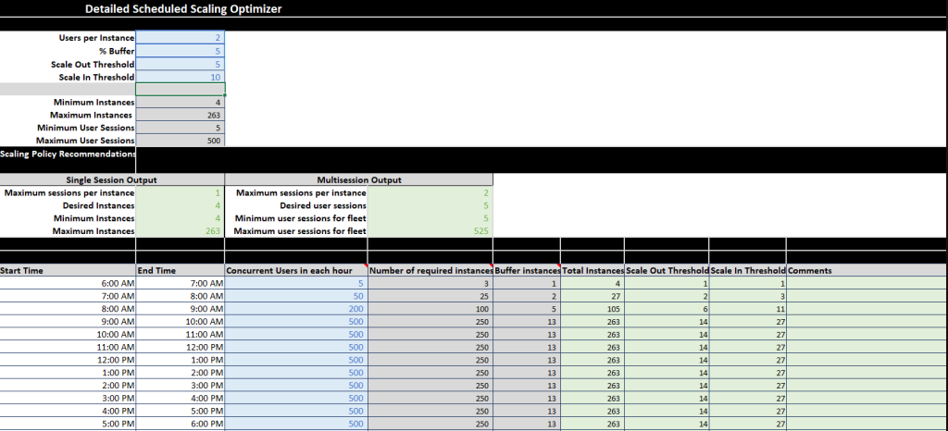
Task: Select the Single Session Output header
Action: coord(111,179)
